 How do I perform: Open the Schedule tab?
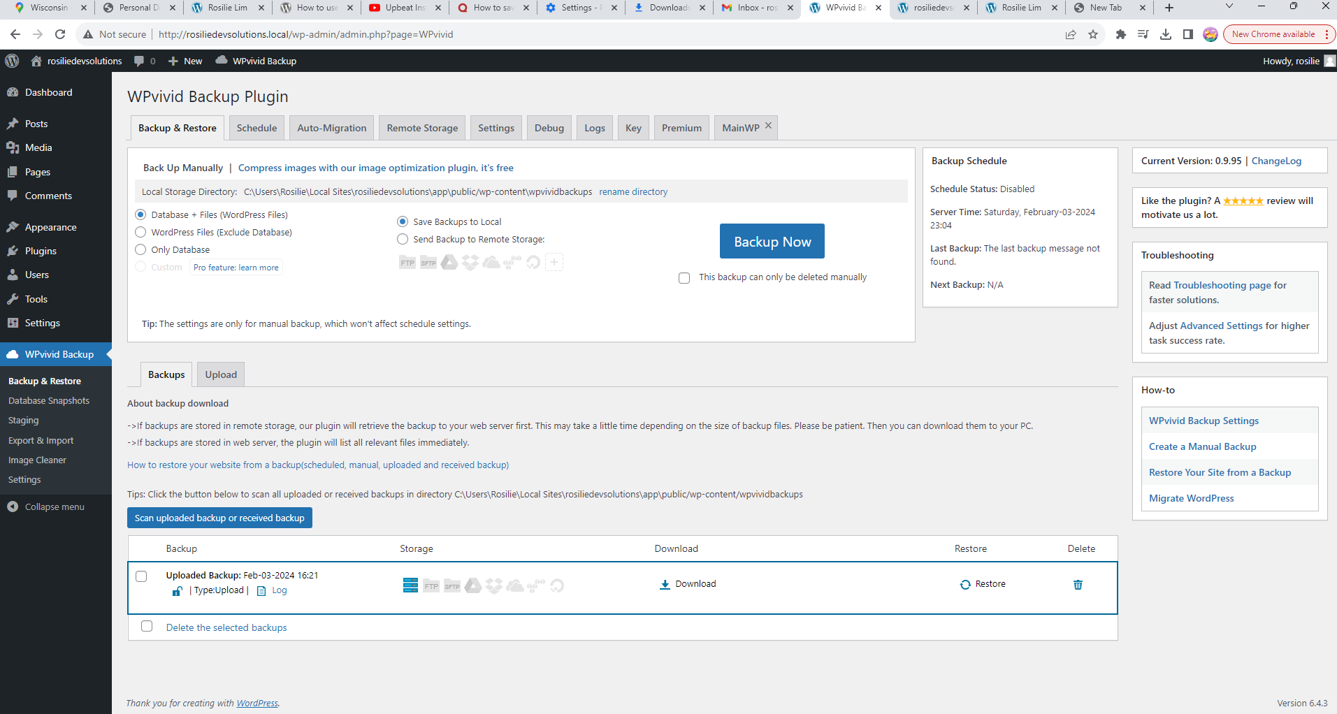click(x=256, y=128)
